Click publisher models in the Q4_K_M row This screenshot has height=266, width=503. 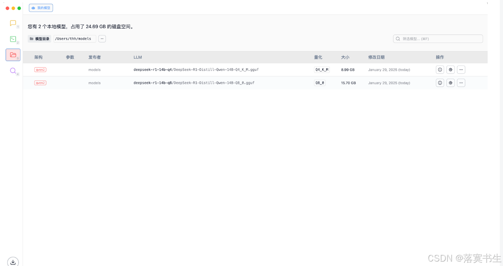point(95,70)
